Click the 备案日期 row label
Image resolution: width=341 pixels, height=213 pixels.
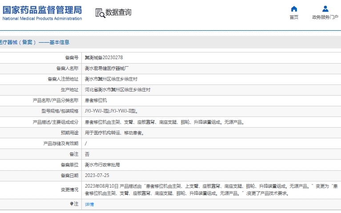70,176
